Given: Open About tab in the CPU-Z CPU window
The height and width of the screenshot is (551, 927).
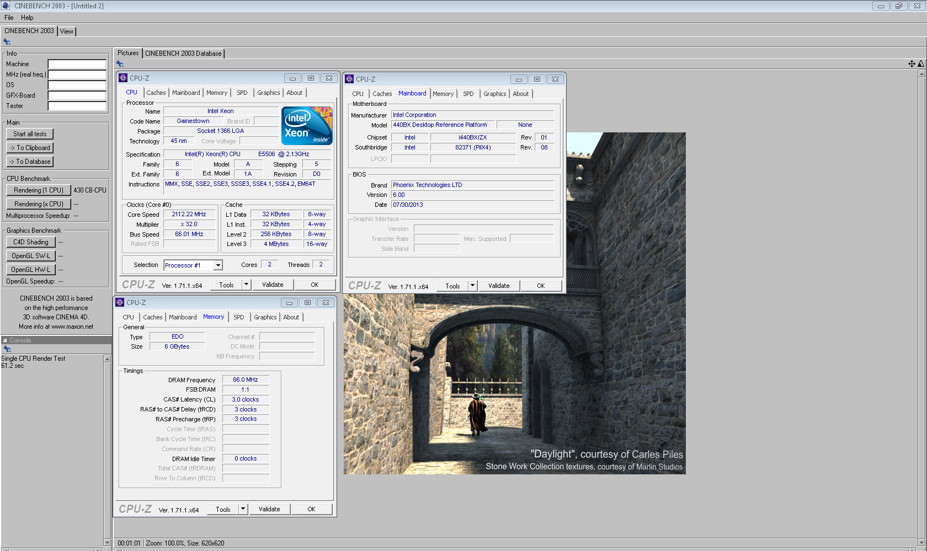Looking at the screenshot, I should 295,93.
